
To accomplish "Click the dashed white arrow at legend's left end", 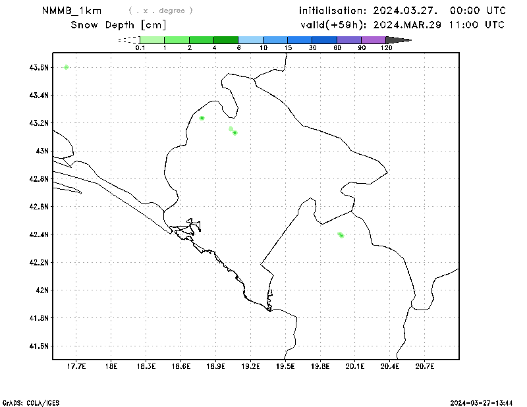I will coord(128,40).
